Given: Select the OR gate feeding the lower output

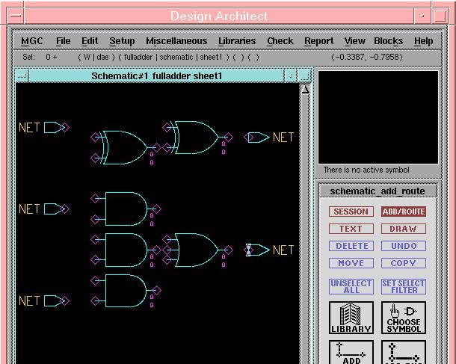Looking at the screenshot, I should coord(194,250).
